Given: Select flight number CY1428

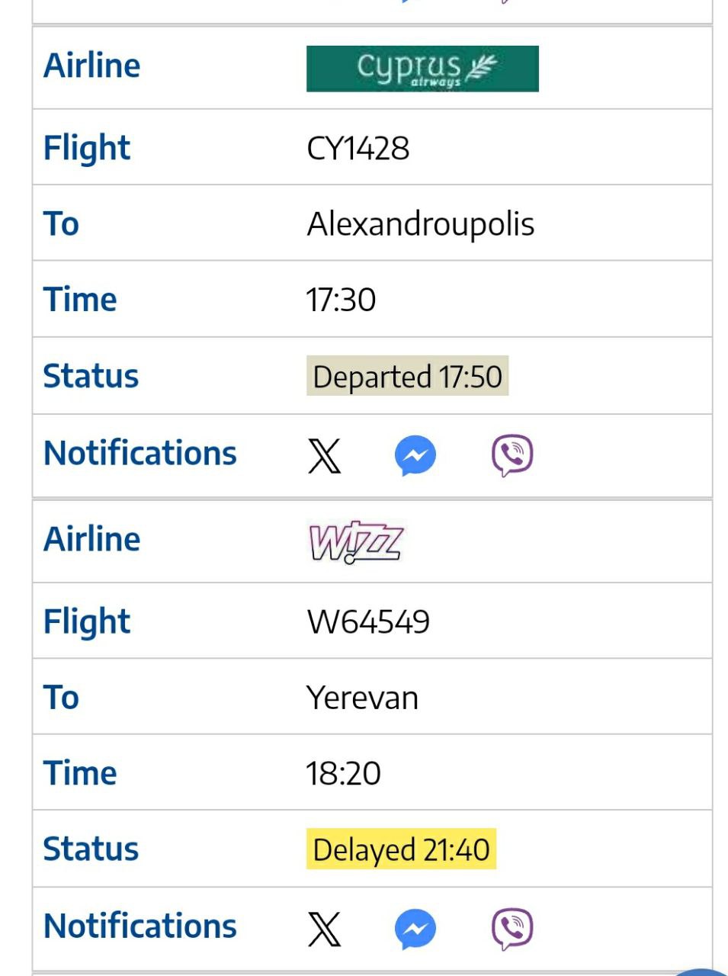Looking at the screenshot, I should (x=358, y=148).
